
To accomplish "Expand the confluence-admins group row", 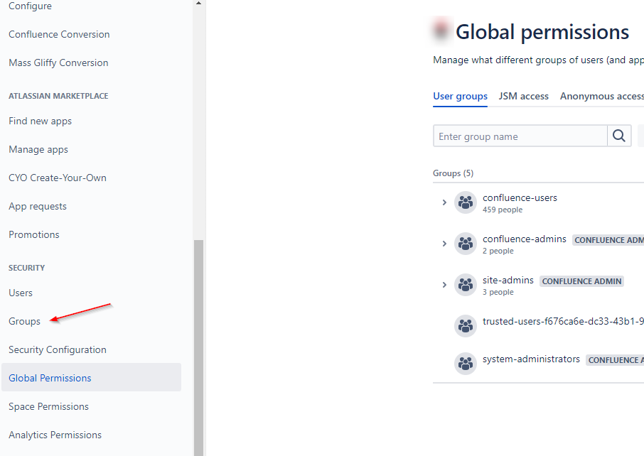I will pyautogui.click(x=444, y=244).
